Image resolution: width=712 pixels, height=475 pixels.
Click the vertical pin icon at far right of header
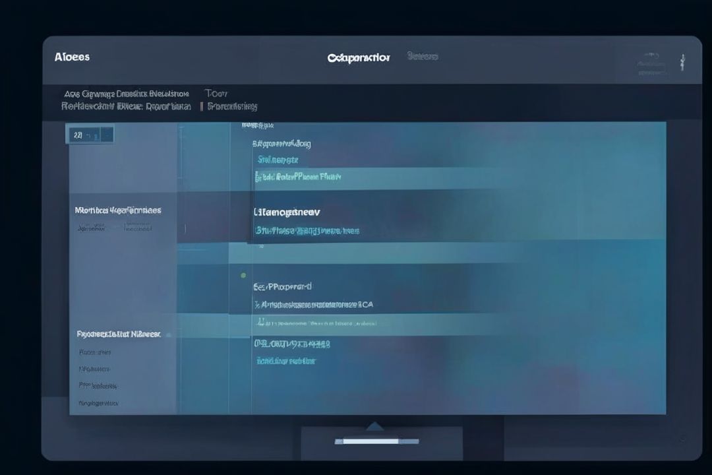[683, 63]
